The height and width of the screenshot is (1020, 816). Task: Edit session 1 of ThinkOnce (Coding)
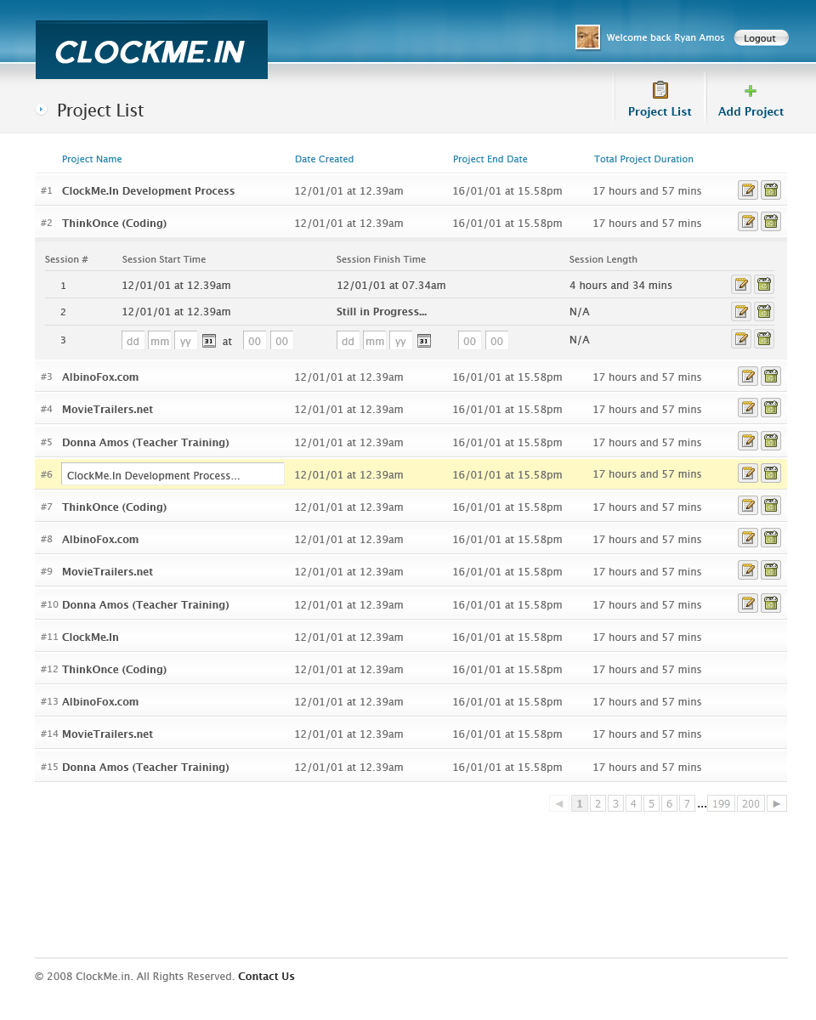741,285
